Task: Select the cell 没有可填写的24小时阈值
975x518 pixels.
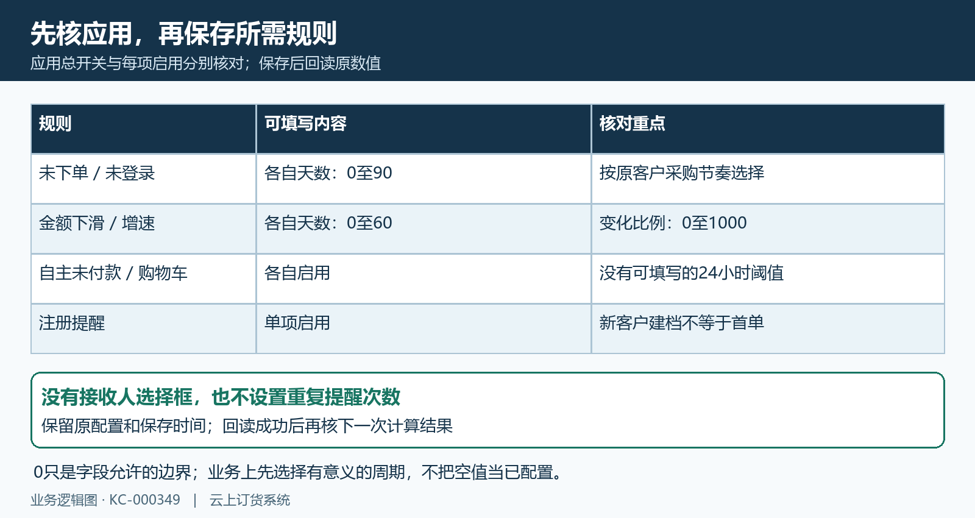Action: pyautogui.click(x=768, y=279)
